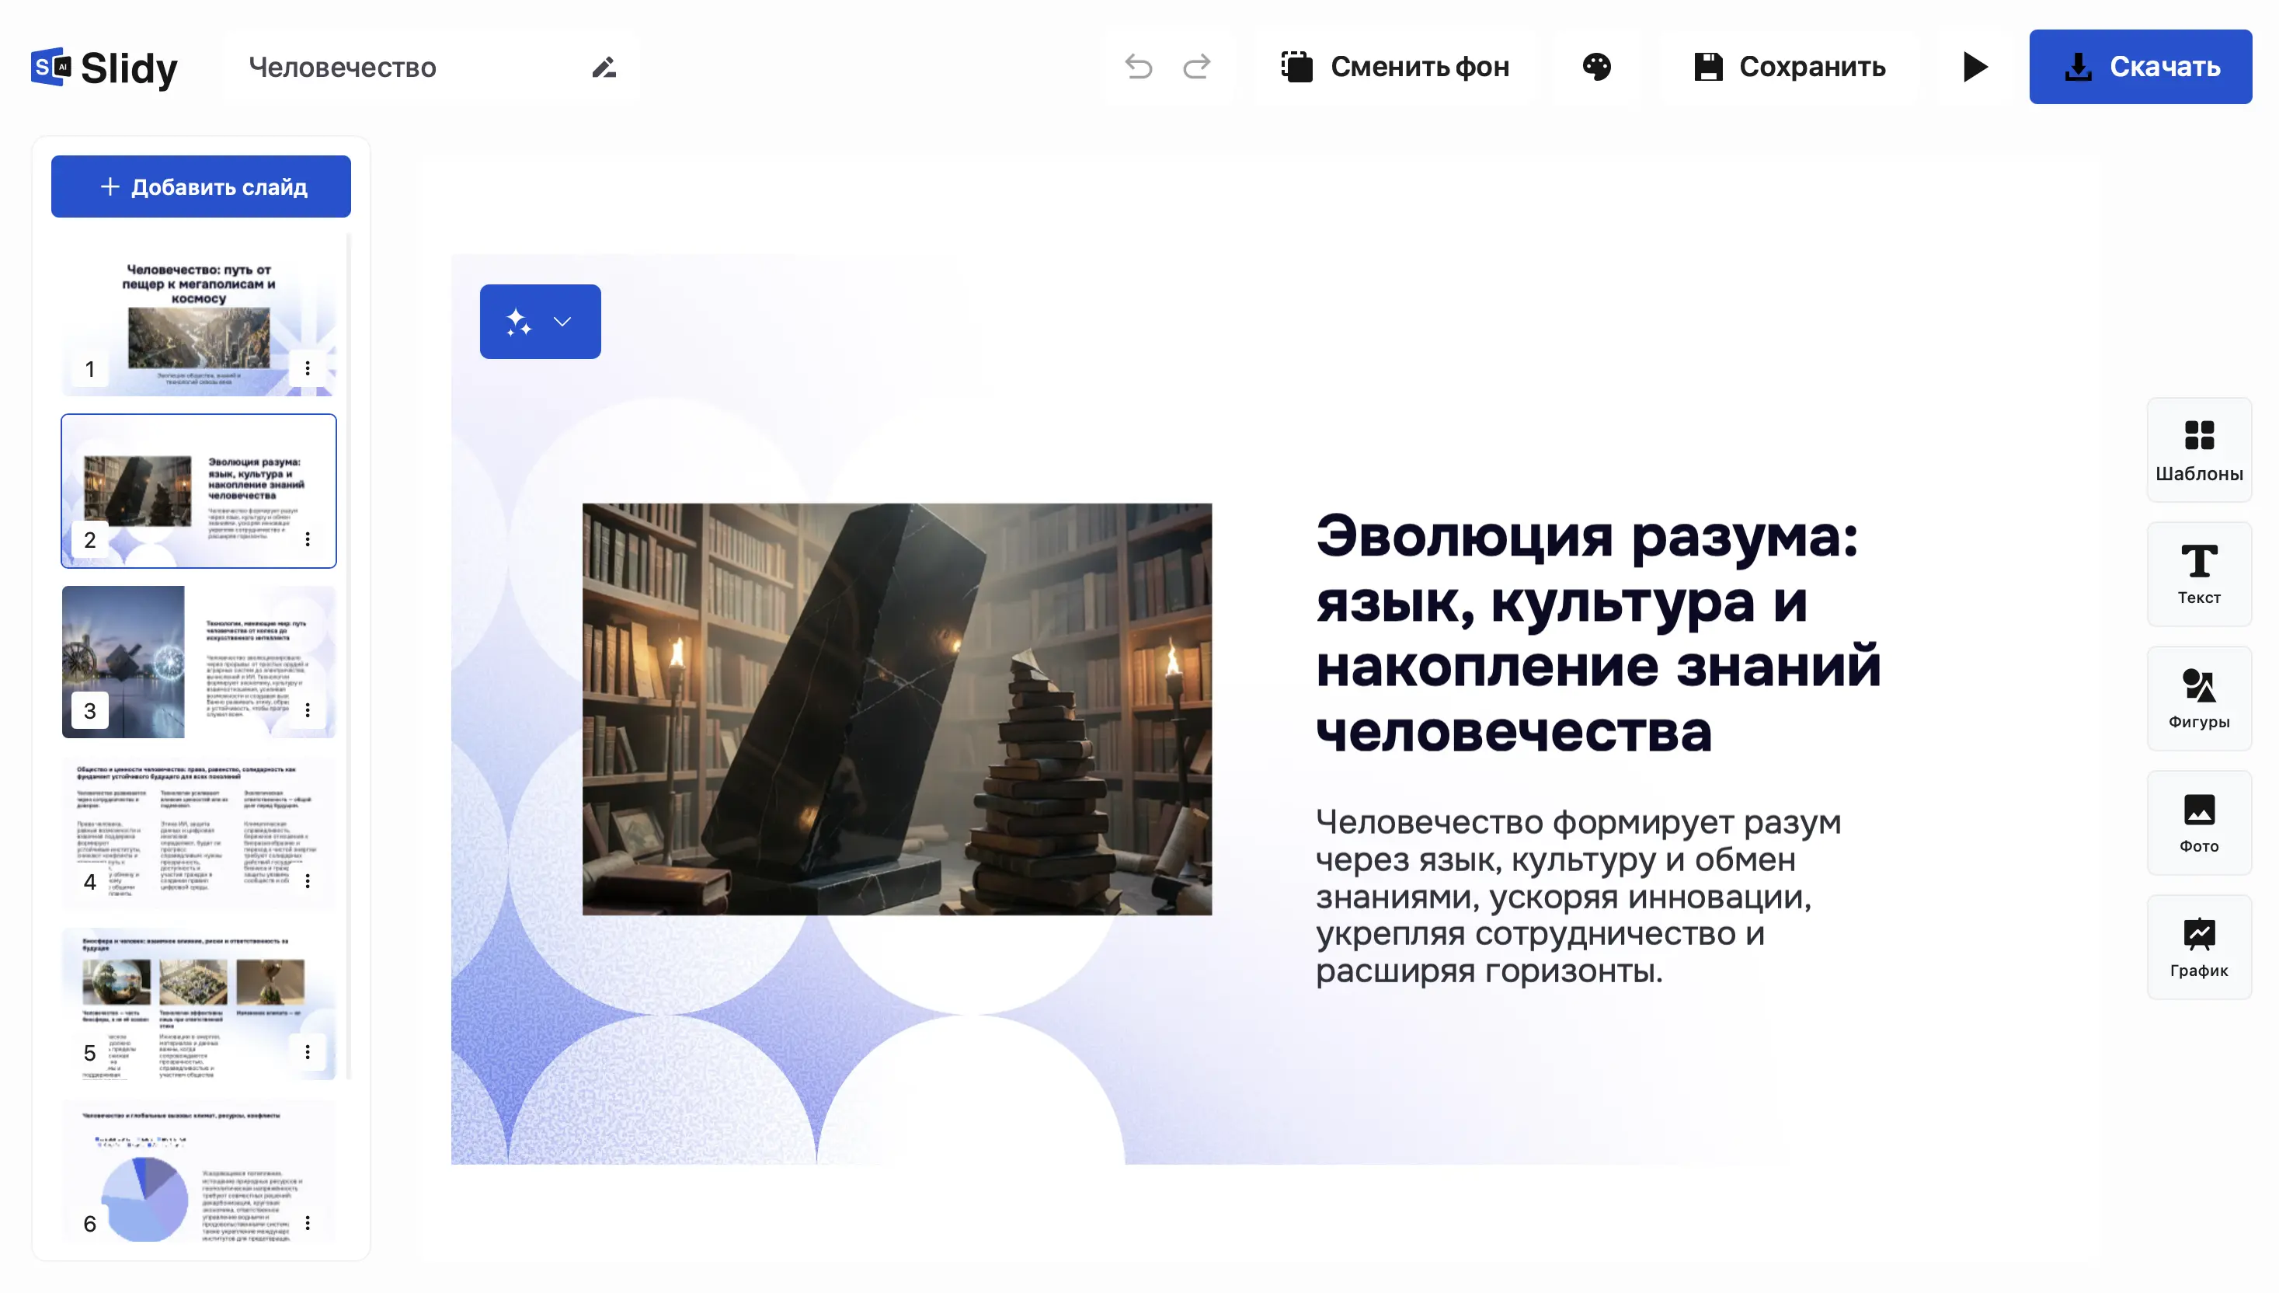Viewport: 2279px width, 1293px height.
Task: Insert chart with График tool
Action: pos(2199,947)
